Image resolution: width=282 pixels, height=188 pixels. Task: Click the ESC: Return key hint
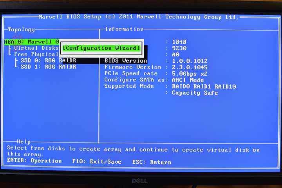pos(152,162)
